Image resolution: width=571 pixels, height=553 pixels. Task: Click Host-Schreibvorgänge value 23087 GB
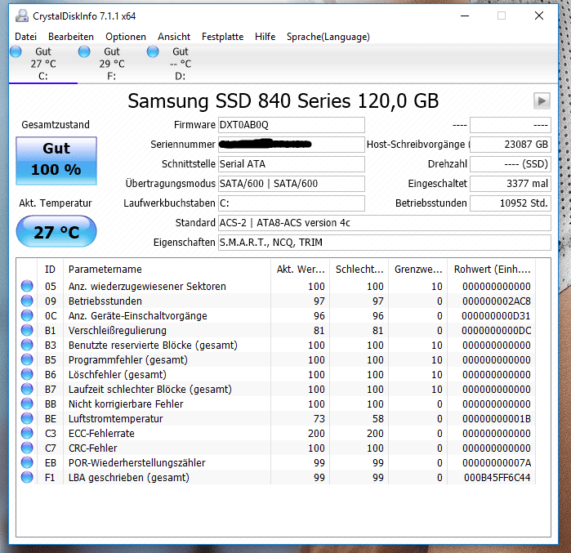(511, 145)
